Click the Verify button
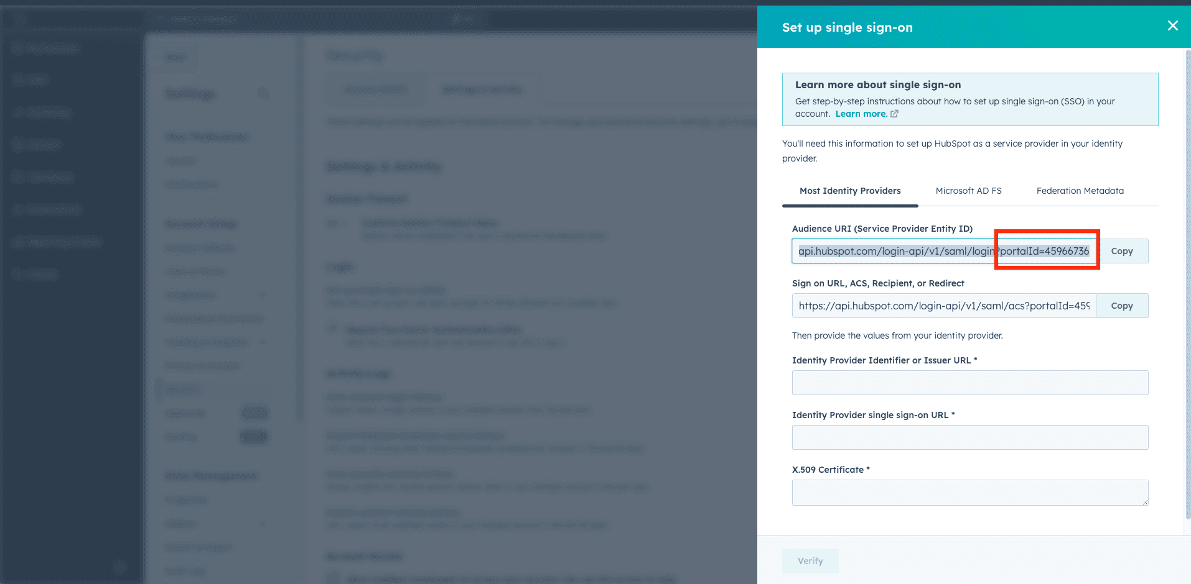This screenshot has height=584, width=1191. tap(810, 561)
